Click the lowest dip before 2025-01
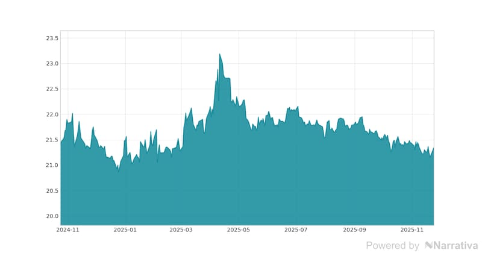Viewport: 482px width, 253px height. [118, 172]
